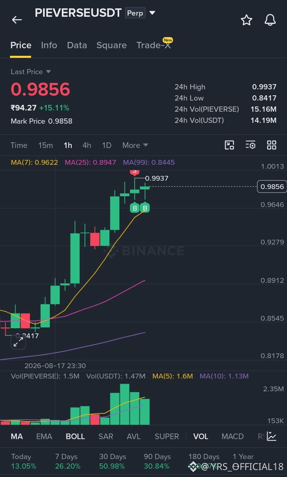This screenshot has width=287, height=477.
Task: Expand chart to fullscreen
Action: [18, 342]
